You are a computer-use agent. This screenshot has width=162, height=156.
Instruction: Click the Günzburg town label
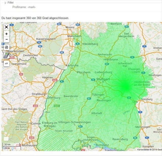[x=147, y=99]
